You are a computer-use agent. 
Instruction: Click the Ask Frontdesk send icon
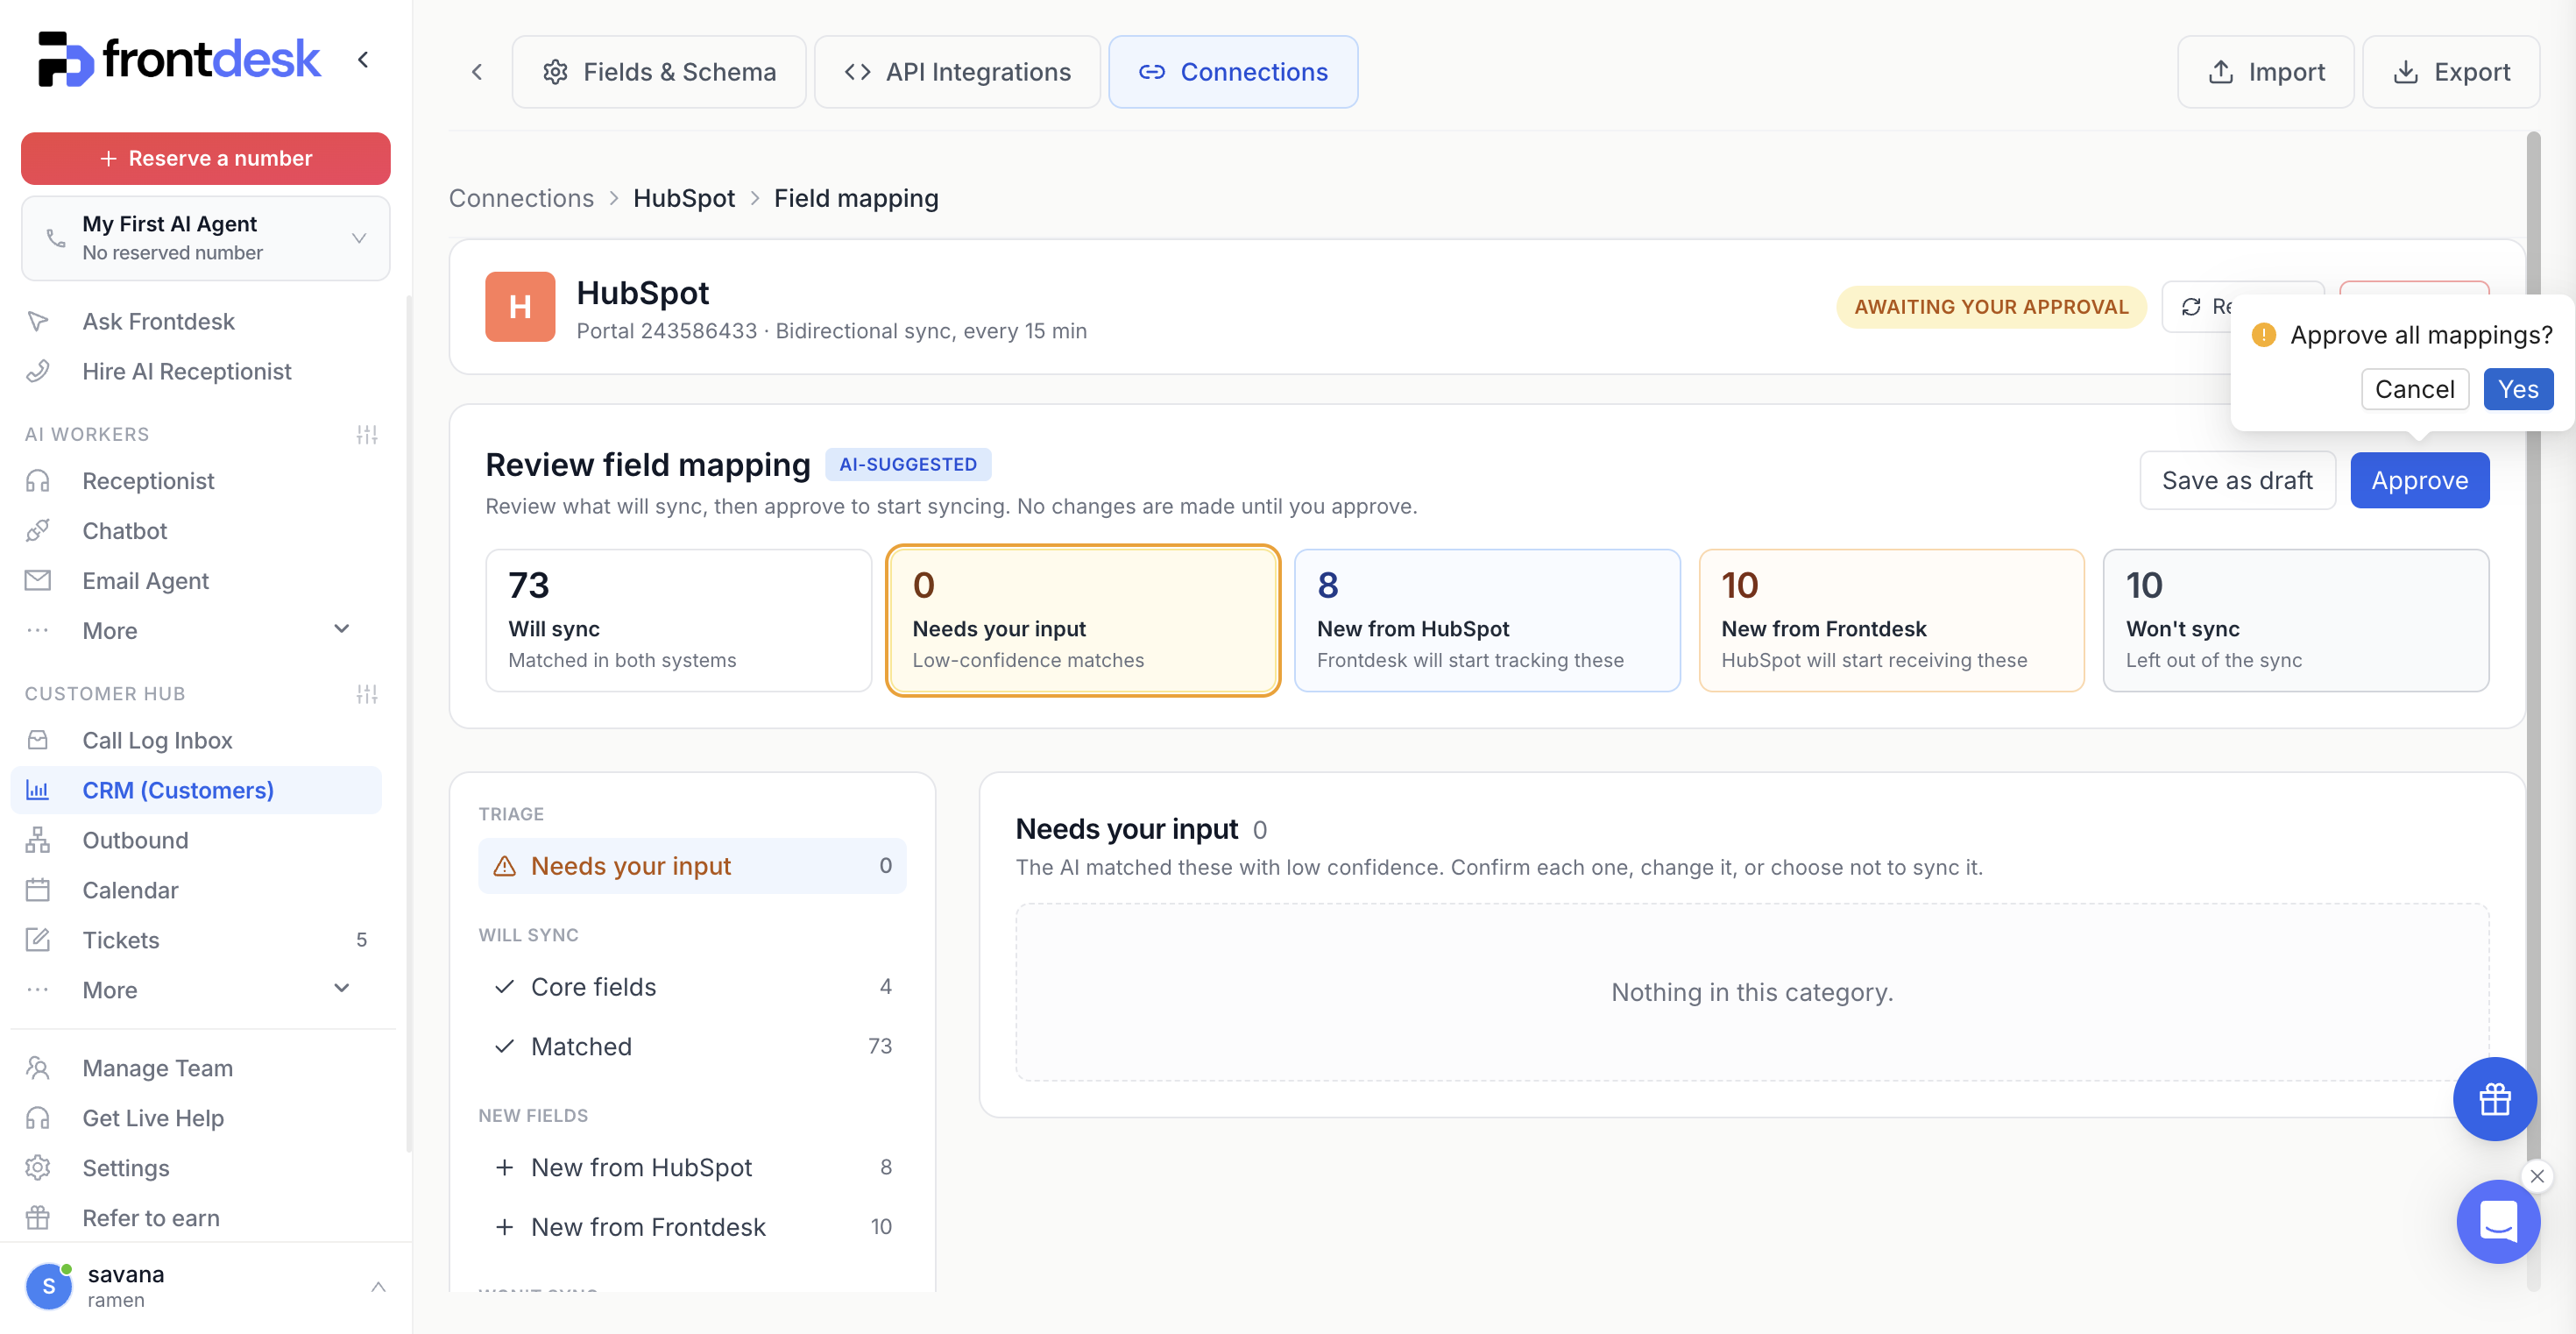38,321
